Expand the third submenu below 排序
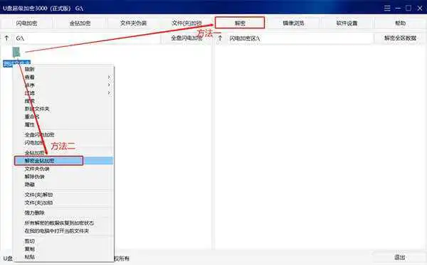Screen dimensions: 427x265 (63, 93)
